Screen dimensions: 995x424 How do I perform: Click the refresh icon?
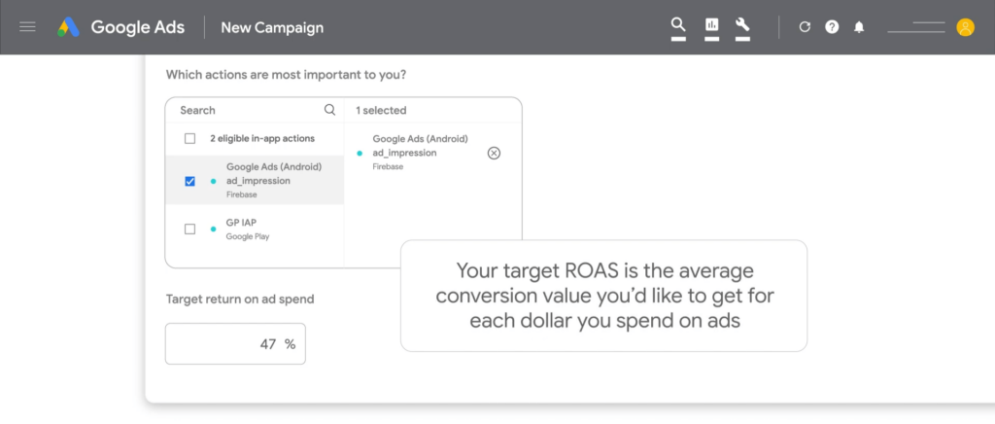coord(805,27)
